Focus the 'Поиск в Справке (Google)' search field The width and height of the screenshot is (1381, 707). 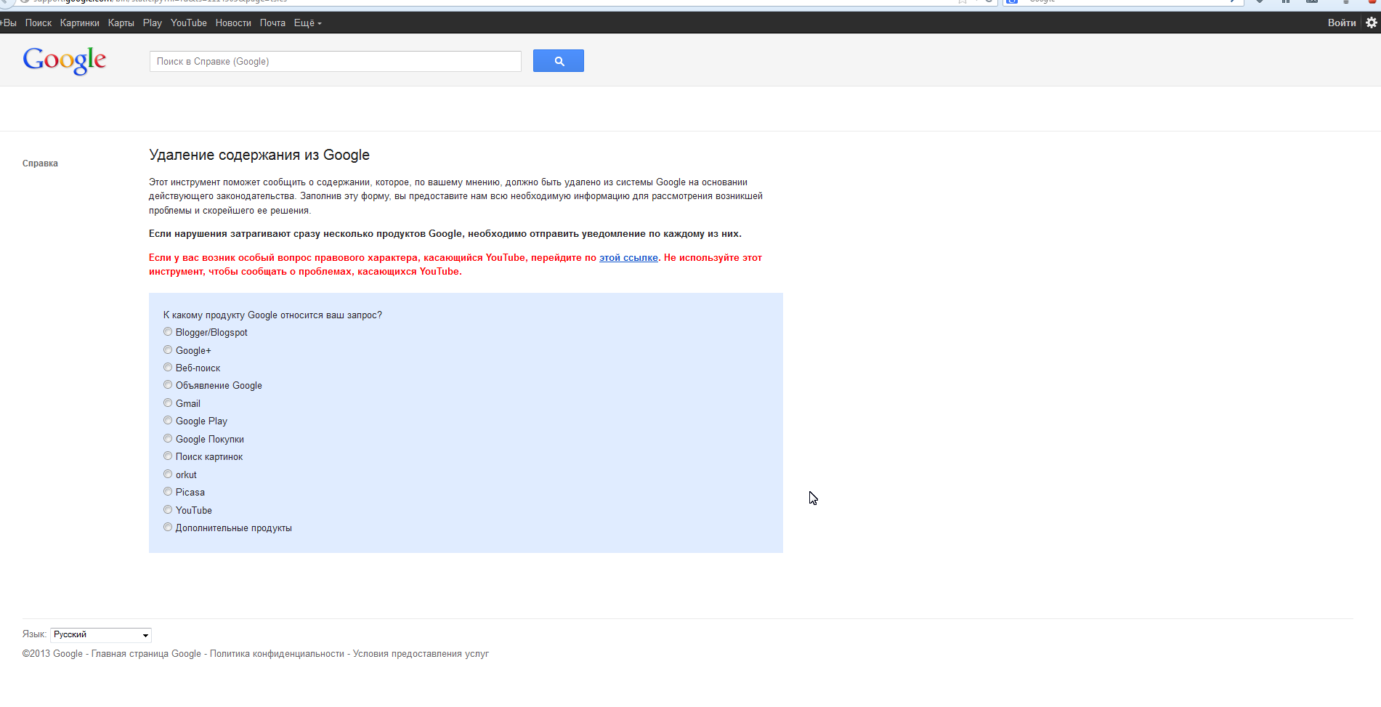pos(336,62)
